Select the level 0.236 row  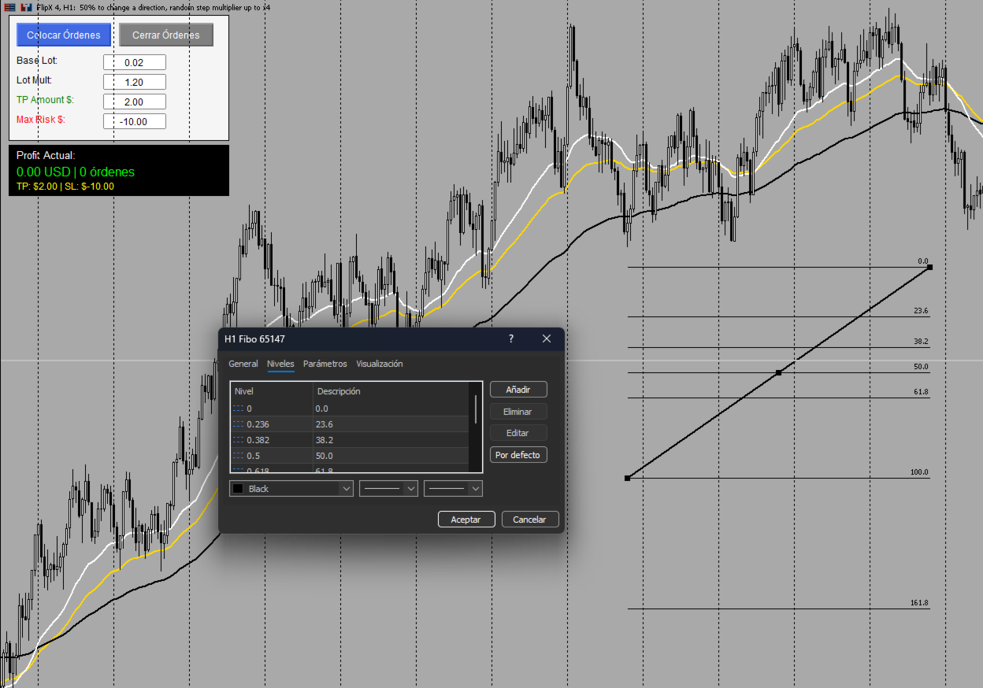(350, 424)
